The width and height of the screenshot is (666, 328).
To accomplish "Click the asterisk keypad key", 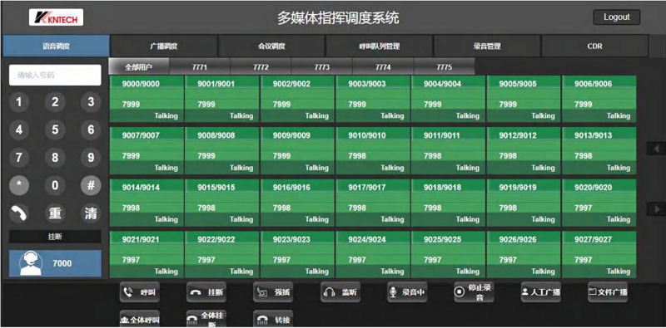I will (x=19, y=185).
